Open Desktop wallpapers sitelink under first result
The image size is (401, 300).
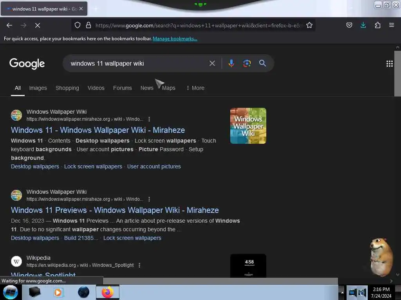pos(35,166)
